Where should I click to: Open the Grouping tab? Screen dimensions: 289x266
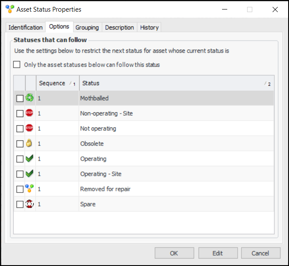point(87,27)
